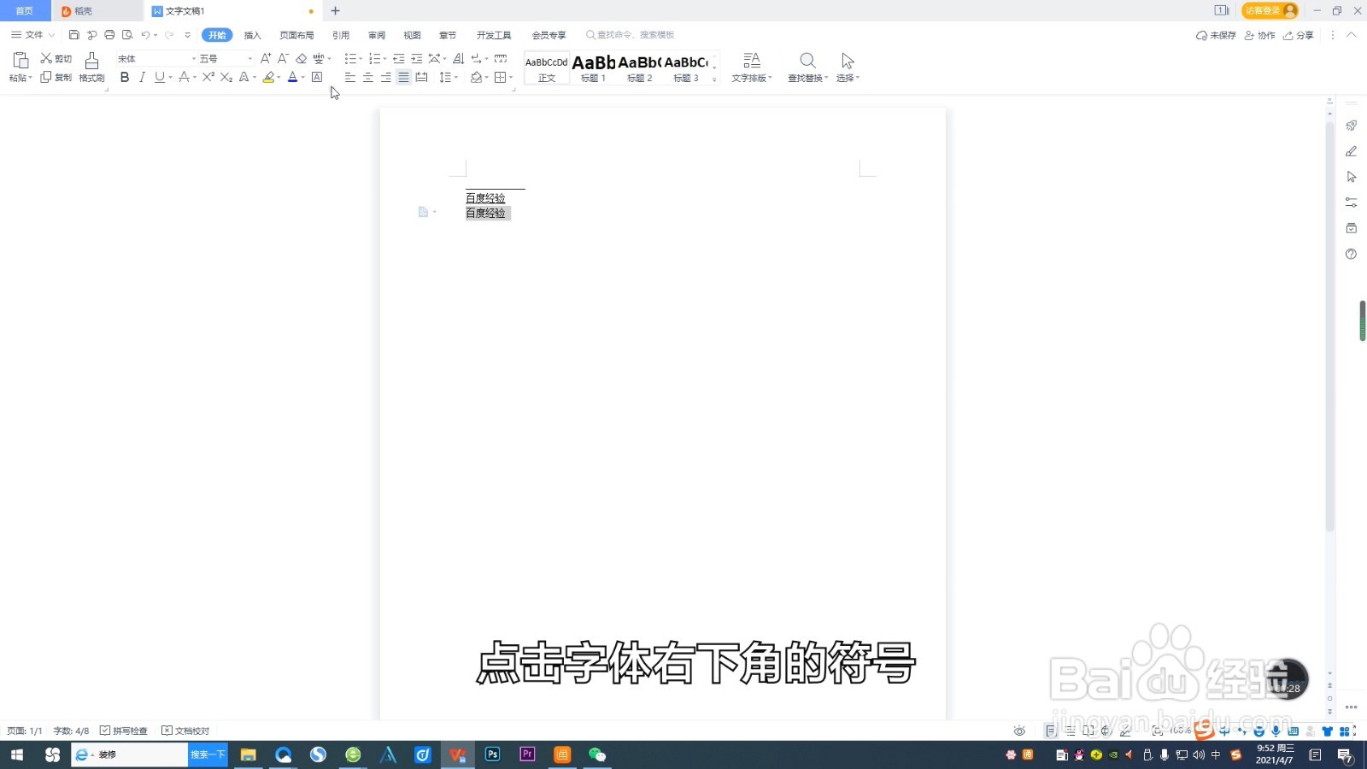Select the Format Painter (格式刷) tool
The width and height of the screenshot is (1367, 769).
(x=91, y=67)
